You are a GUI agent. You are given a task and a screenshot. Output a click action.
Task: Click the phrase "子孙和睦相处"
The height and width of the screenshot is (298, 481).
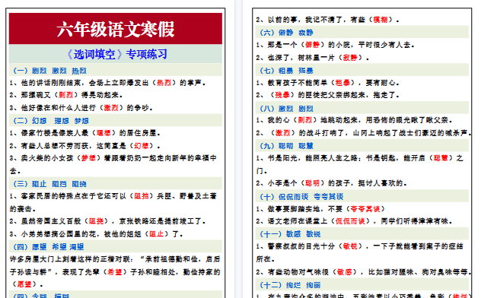coord(153,272)
